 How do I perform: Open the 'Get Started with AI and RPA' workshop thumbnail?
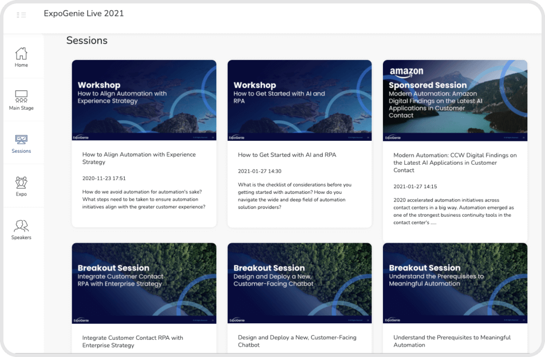coord(299,100)
